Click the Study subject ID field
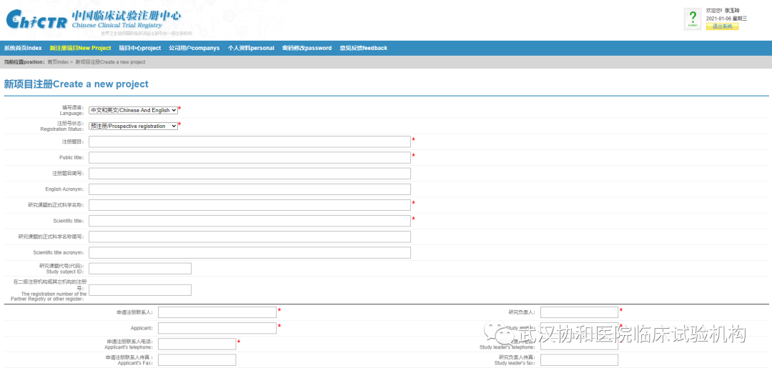 pos(140,269)
